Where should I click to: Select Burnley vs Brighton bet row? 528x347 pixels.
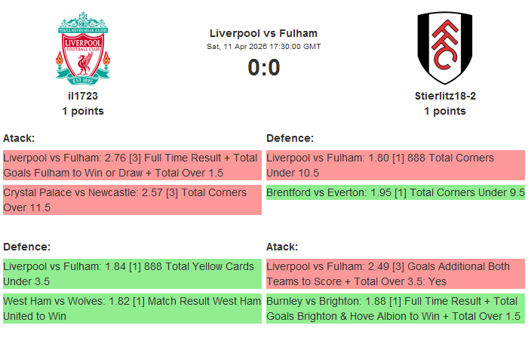point(394,309)
